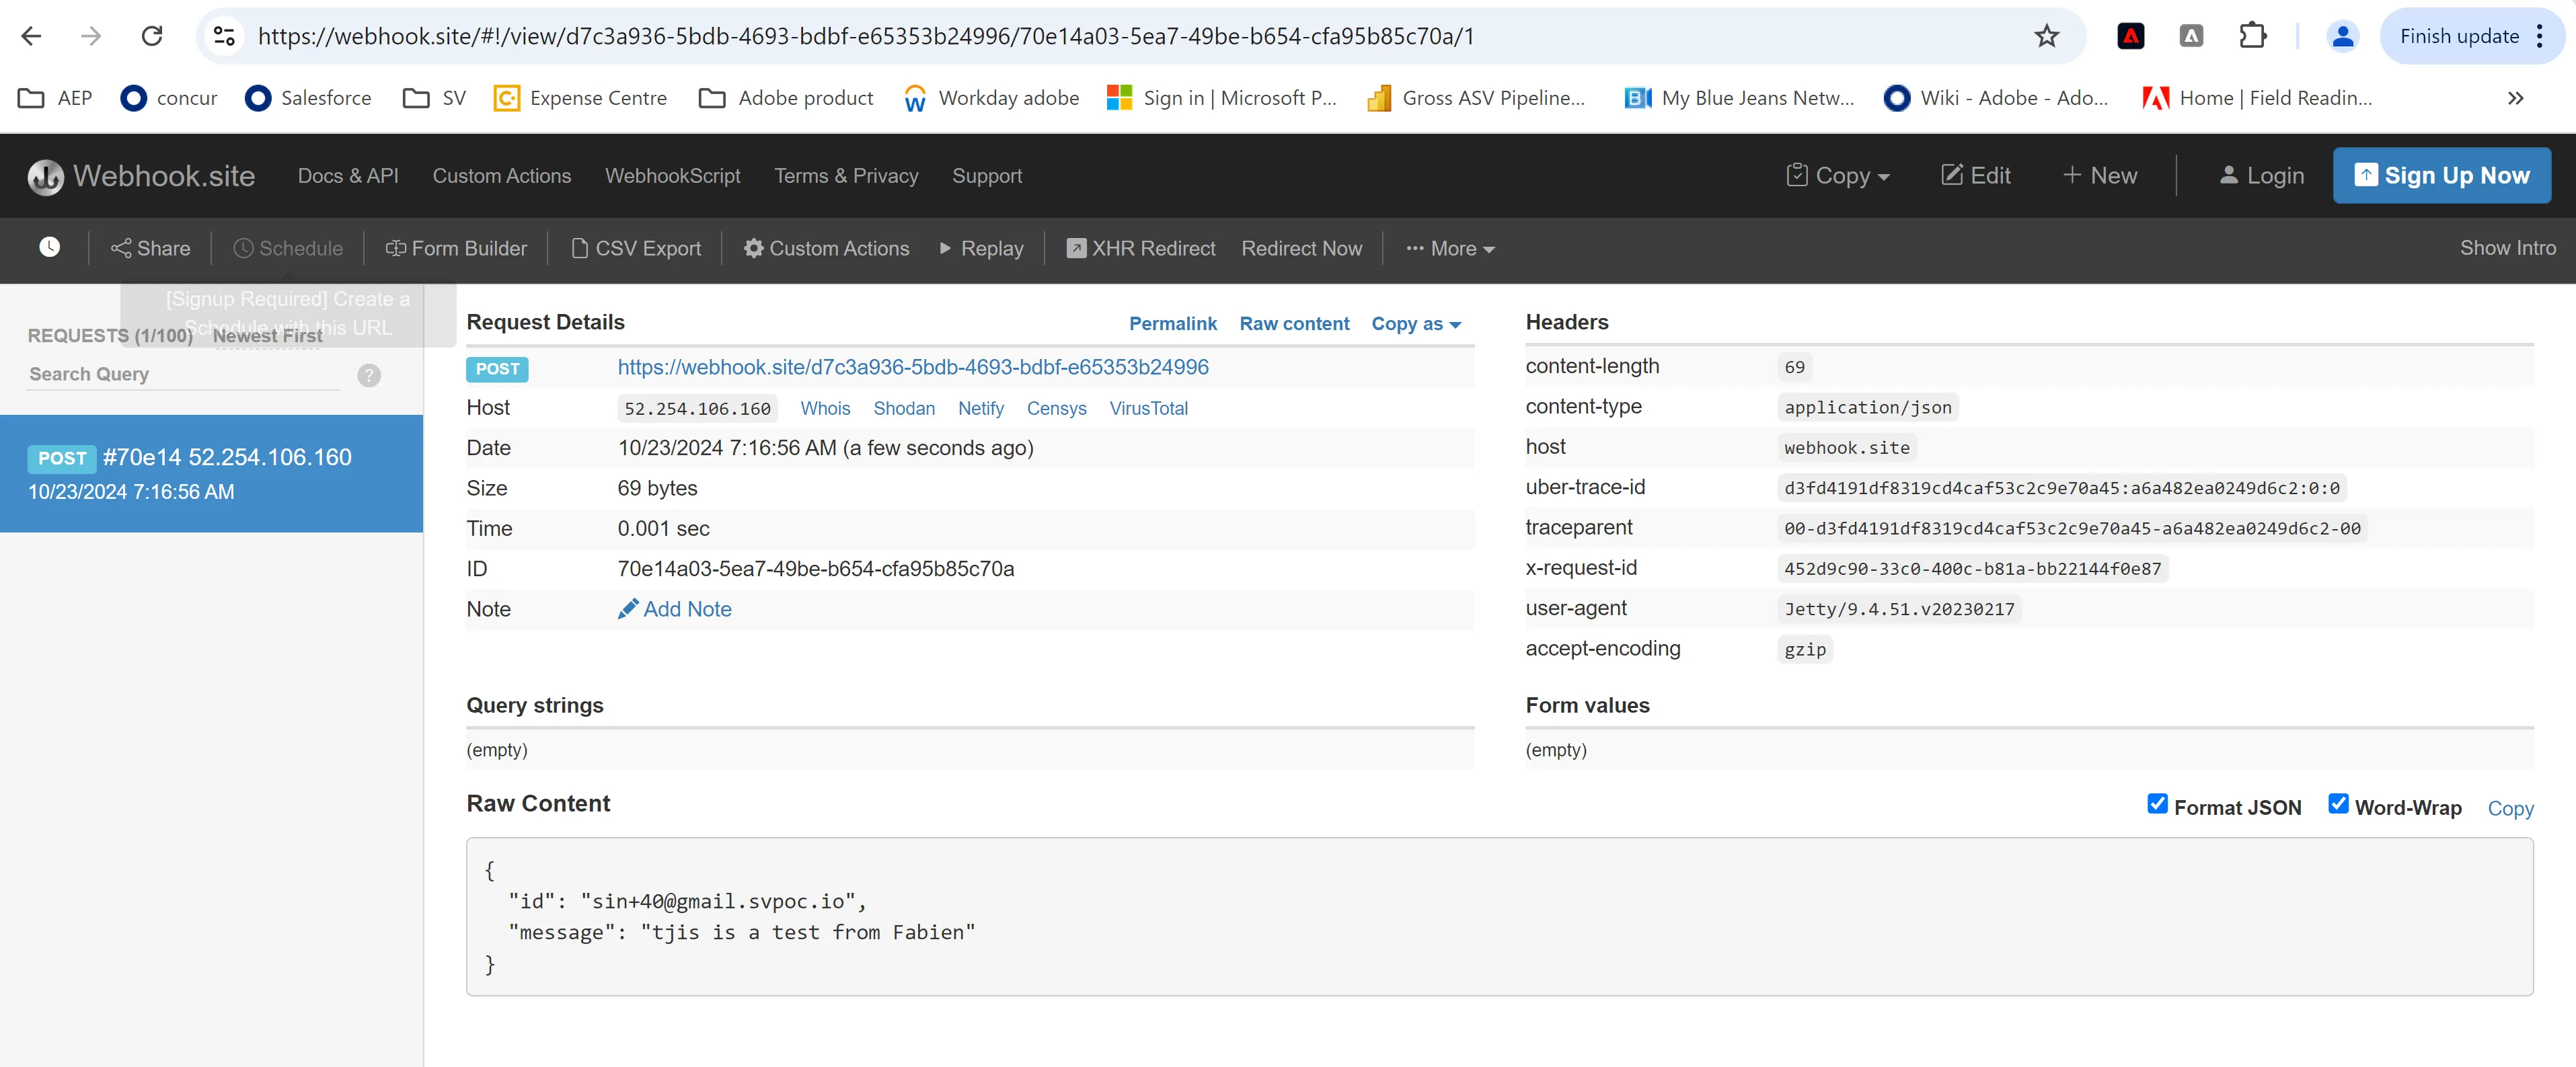This screenshot has height=1067, width=2576.
Task: Open the browser extensions puzzle icon
Action: click(2252, 36)
